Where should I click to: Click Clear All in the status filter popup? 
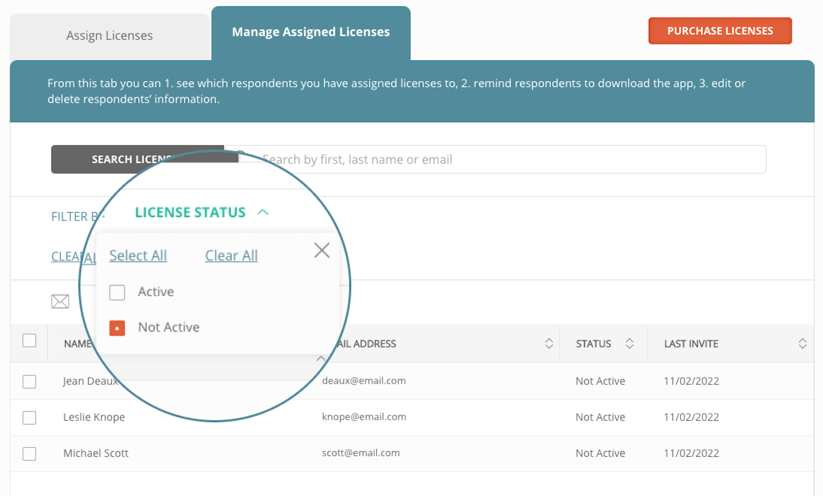pos(231,256)
